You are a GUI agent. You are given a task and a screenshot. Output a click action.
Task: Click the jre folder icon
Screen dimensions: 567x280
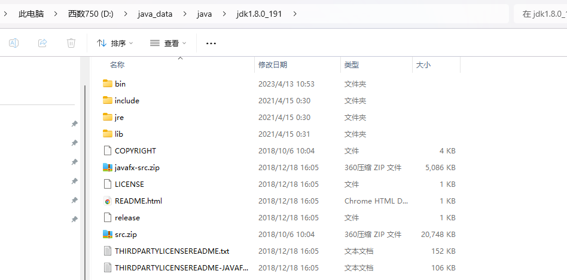[x=108, y=117]
